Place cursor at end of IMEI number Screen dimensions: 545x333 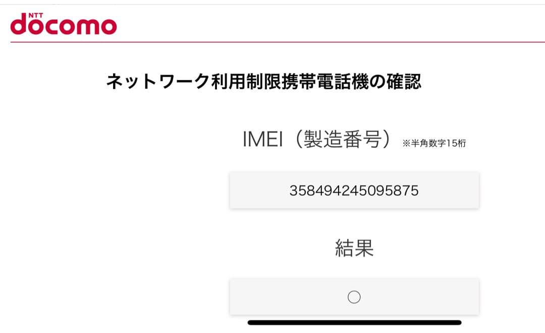click(419, 190)
